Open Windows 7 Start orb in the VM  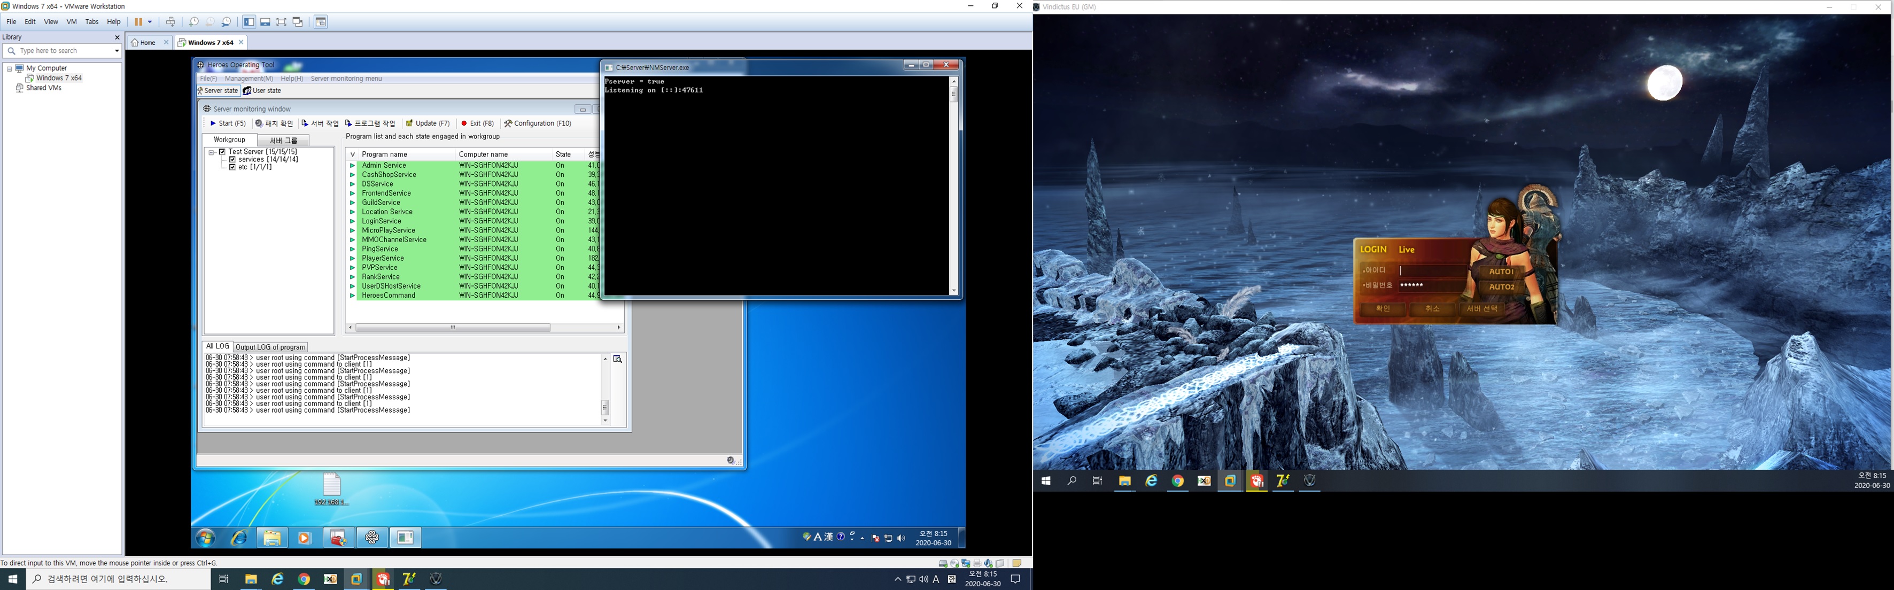[x=206, y=538]
